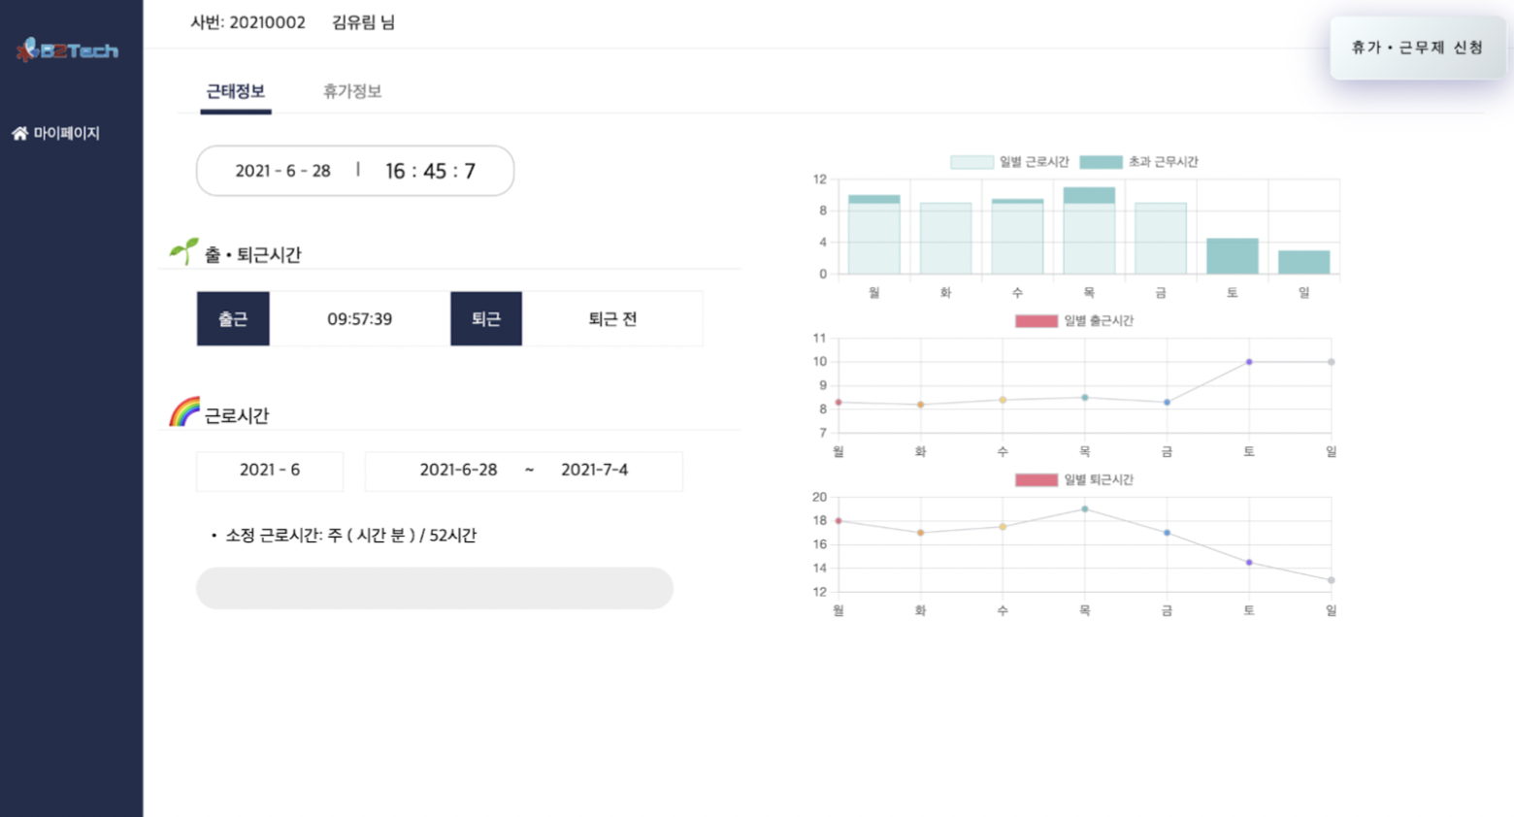Switch to the 휴가정보 tab
1514x817 pixels.
point(351,91)
